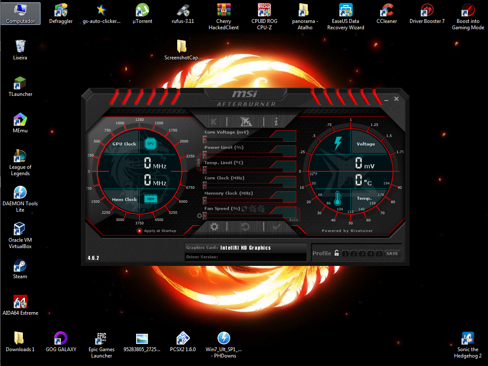
Task: Toggle fan sync icon beside Fan Speed label
Action: pos(244,209)
